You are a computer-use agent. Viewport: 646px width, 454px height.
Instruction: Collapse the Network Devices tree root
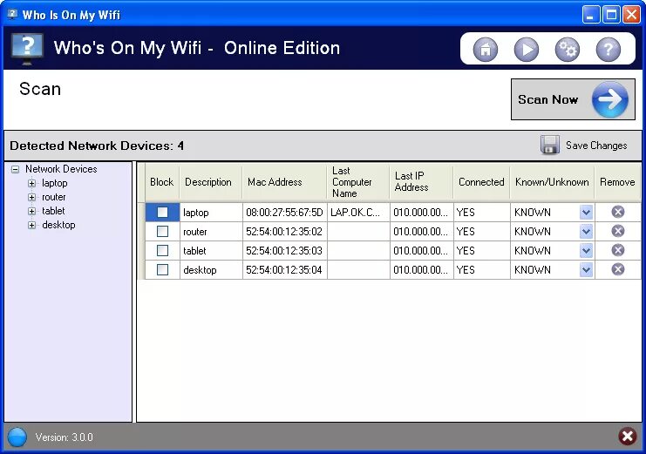click(x=15, y=169)
